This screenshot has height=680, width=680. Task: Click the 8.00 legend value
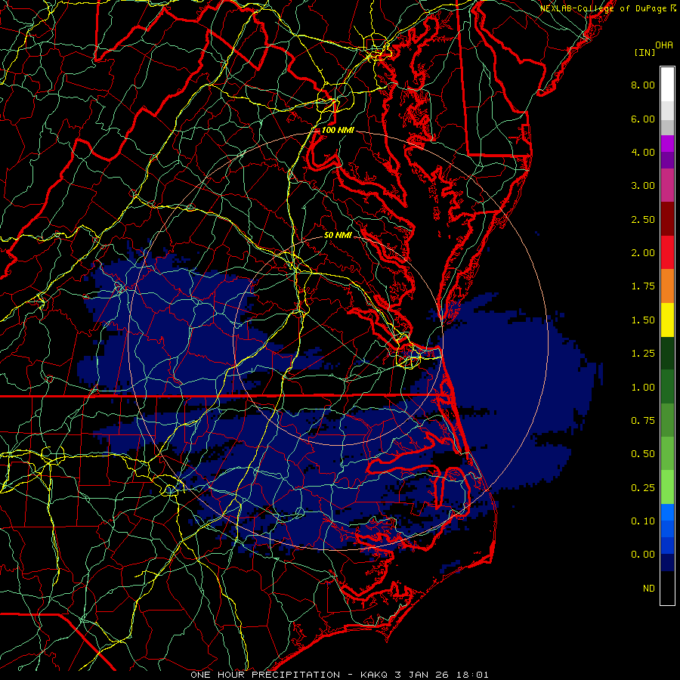(643, 85)
